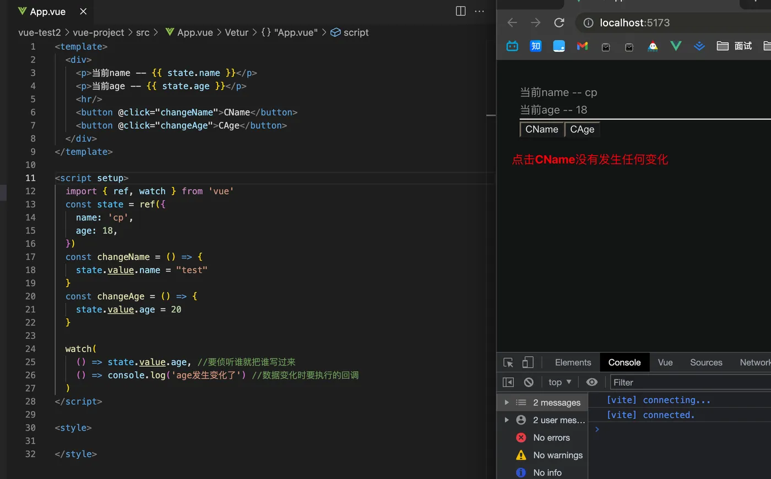Image resolution: width=771 pixels, height=479 pixels.
Task: Switch to the Sources DevTools tab
Action: pyautogui.click(x=706, y=362)
